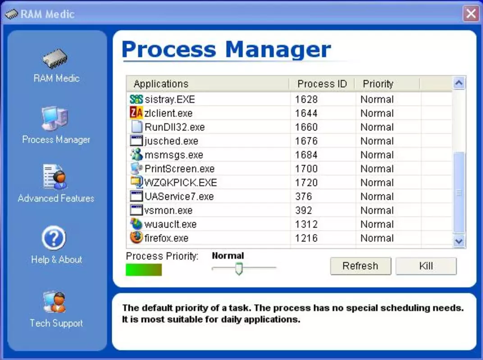Click the jusched.exe window icon
Image resolution: width=483 pixels, height=360 pixels.
click(x=136, y=140)
